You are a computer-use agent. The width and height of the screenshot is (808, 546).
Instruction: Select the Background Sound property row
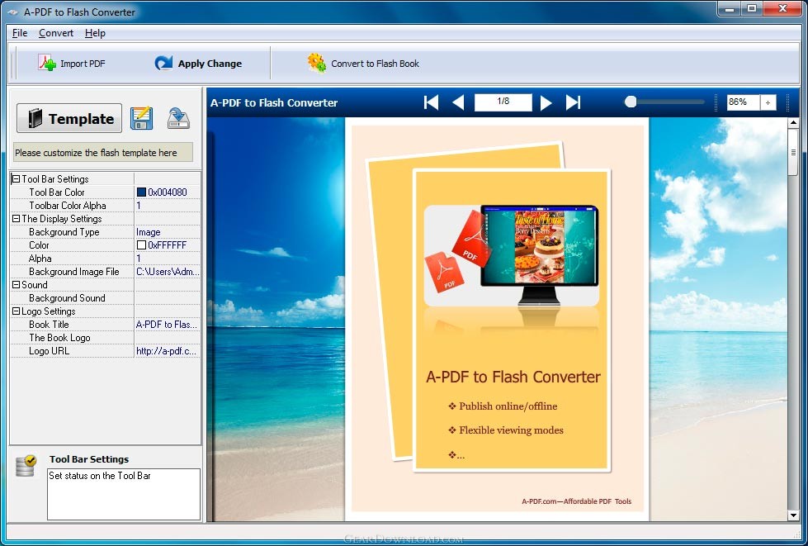106,298
